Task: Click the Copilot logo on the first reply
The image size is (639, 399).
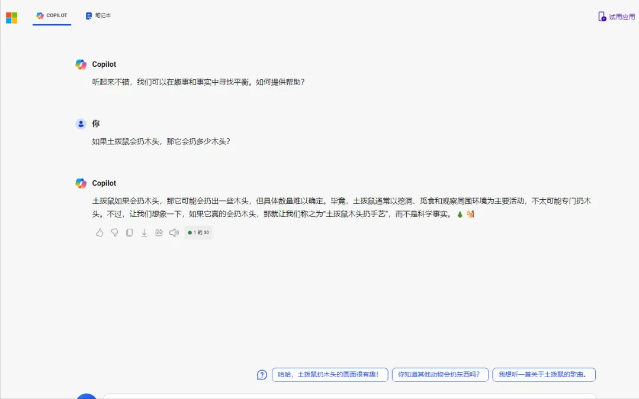Action: pyautogui.click(x=81, y=64)
